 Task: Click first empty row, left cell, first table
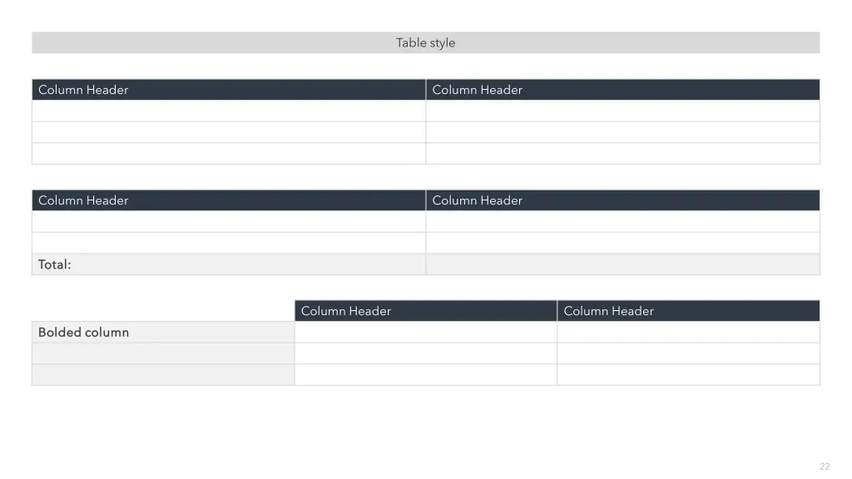tap(229, 111)
